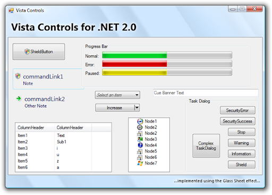The height and width of the screenshot is (195, 272).
Task: Click the second ColumnHeader in list view
Action: click(x=73, y=127)
